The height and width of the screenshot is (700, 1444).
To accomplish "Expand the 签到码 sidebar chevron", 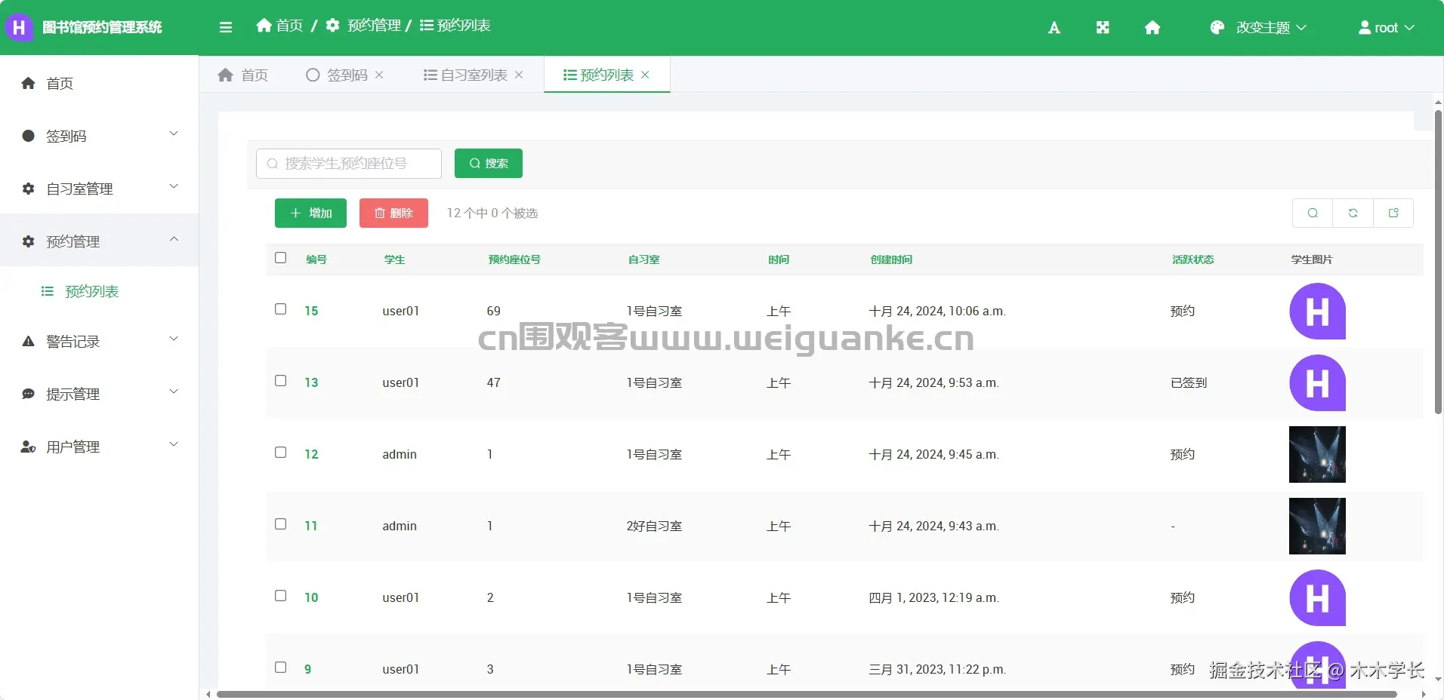I will (x=174, y=134).
